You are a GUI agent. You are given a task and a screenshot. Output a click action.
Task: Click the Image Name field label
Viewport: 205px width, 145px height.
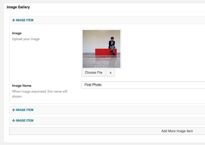tap(22, 86)
